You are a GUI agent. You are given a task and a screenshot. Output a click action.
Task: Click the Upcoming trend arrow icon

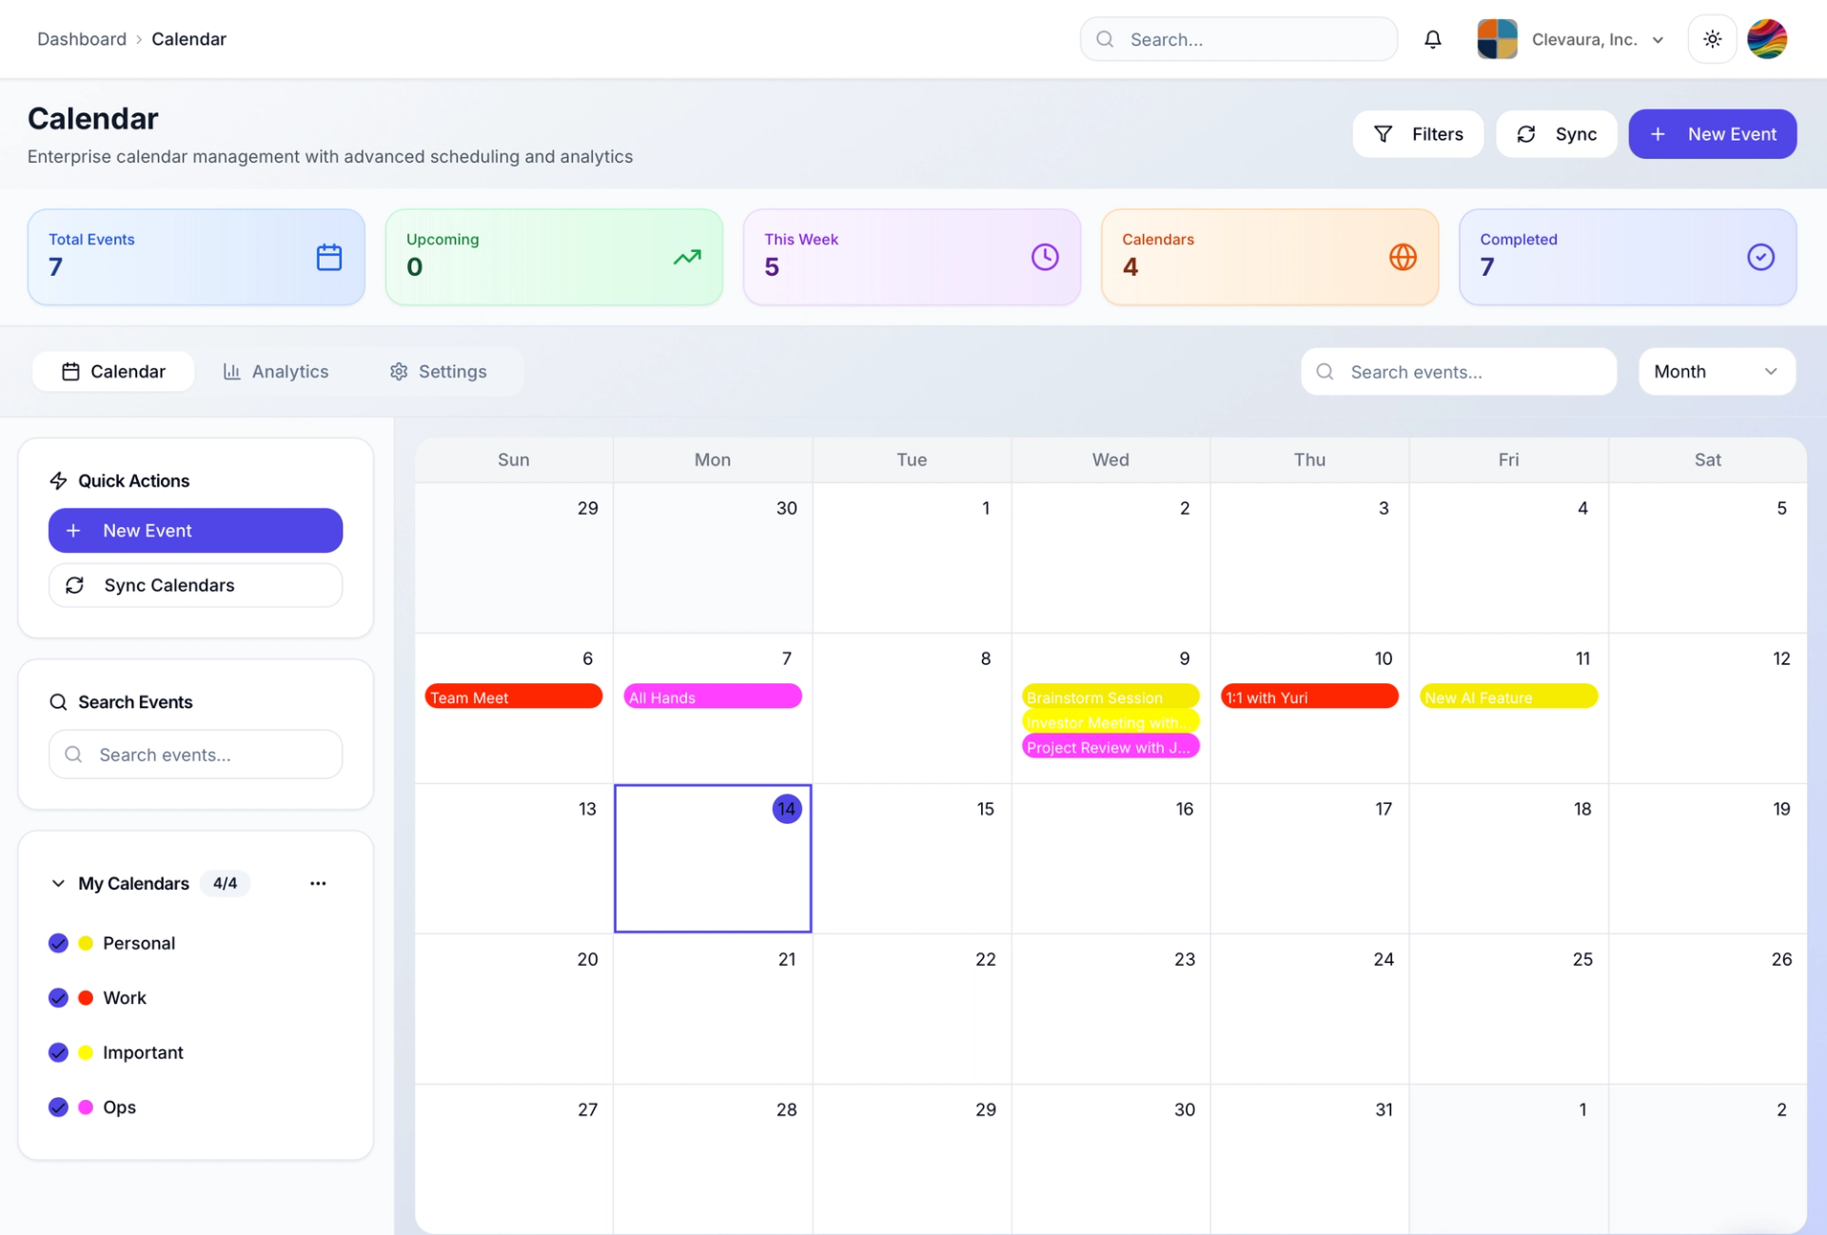(687, 257)
